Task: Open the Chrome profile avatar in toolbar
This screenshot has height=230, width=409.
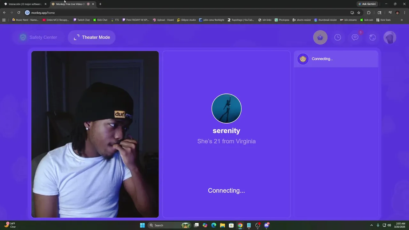Action: [x=397, y=13]
